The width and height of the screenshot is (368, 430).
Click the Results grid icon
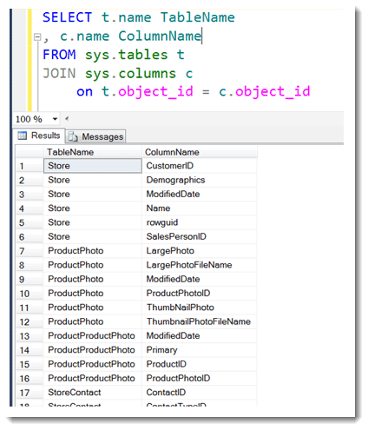tap(23, 136)
